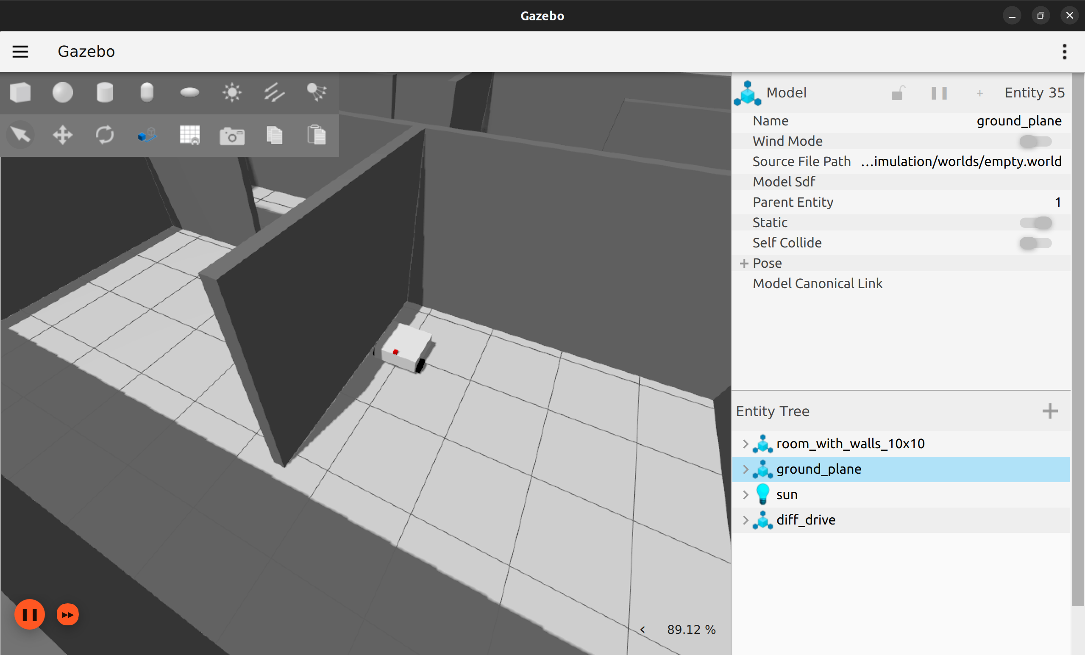The width and height of the screenshot is (1085, 655).
Task: Open the snap settings tool
Action: coord(147,135)
